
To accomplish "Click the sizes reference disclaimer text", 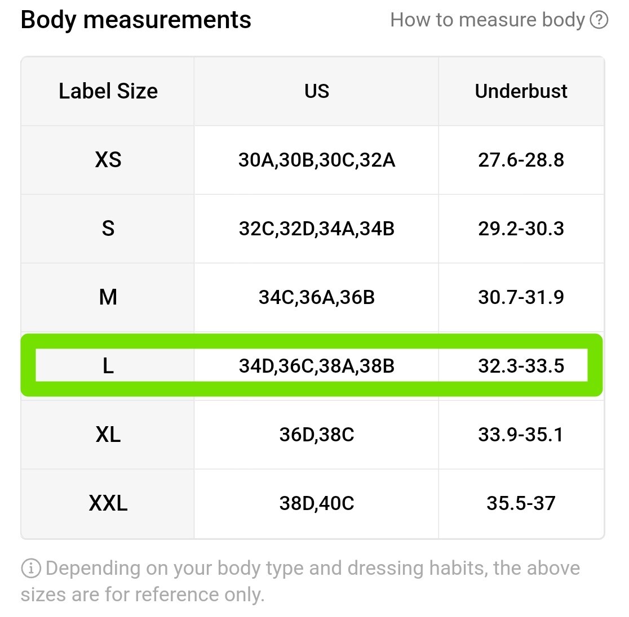I will coord(301,582).
